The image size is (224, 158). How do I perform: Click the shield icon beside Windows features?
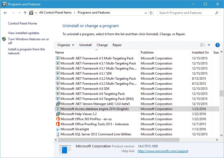[4, 39]
